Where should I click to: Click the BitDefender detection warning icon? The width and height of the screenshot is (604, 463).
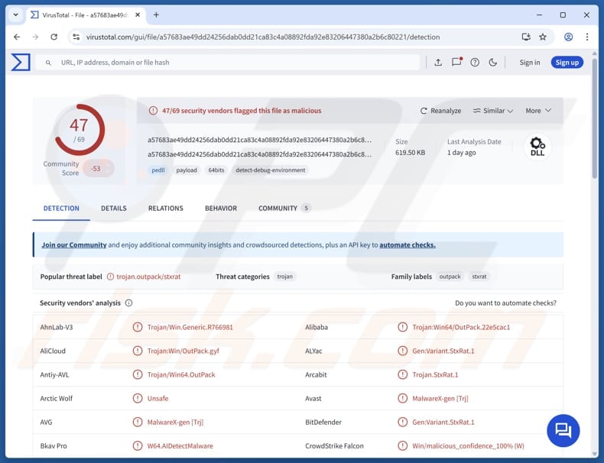[402, 423]
